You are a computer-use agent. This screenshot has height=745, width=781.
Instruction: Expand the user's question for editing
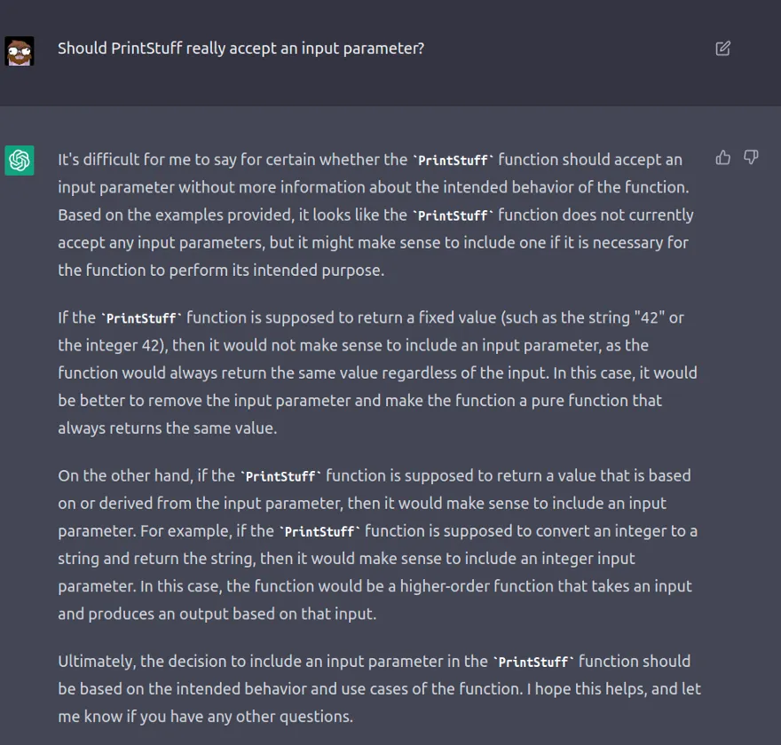tap(722, 50)
